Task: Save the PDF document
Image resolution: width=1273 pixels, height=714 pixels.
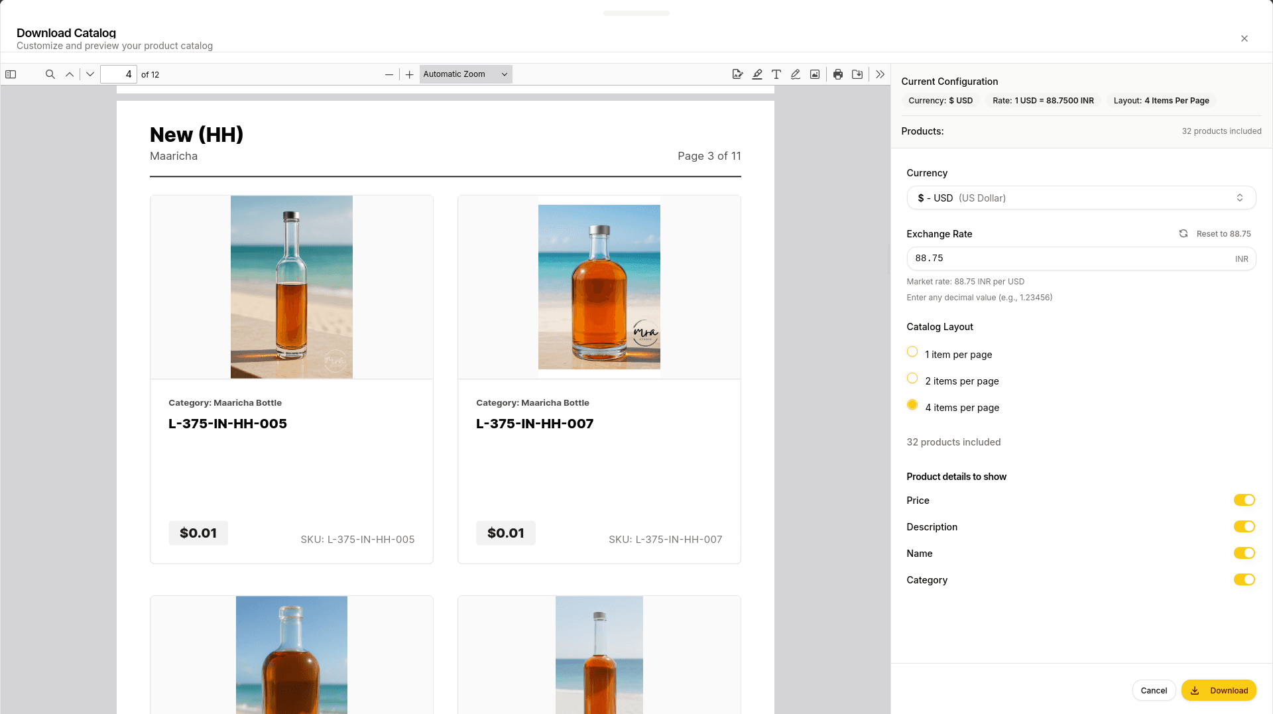Action: coord(857,74)
